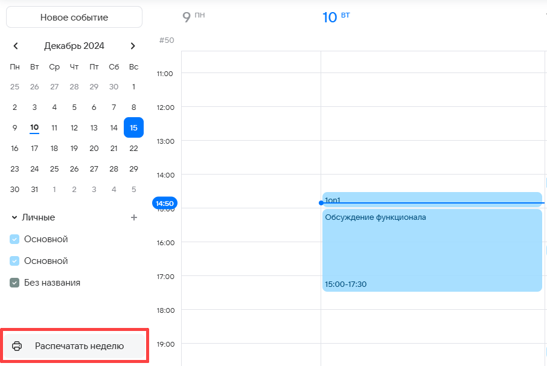The width and height of the screenshot is (547, 366).
Task: Click the Monday 9 пн column header
Action: click(194, 17)
